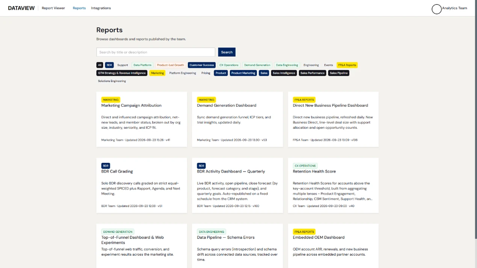Select the Events filter chip
Screen dimensions: 477x268
(x=329, y=65)
